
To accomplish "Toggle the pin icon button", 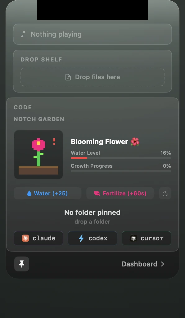I will coord(22,264).
